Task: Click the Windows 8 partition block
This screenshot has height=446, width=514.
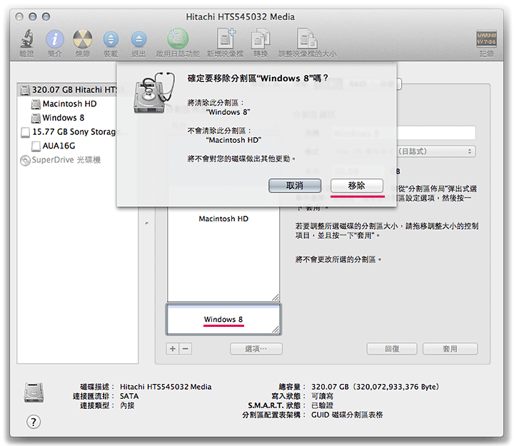Action: 223,319
